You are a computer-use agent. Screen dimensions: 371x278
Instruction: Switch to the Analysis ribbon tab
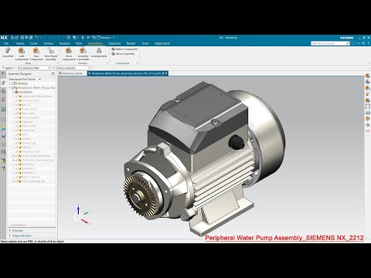click(64, 43)
